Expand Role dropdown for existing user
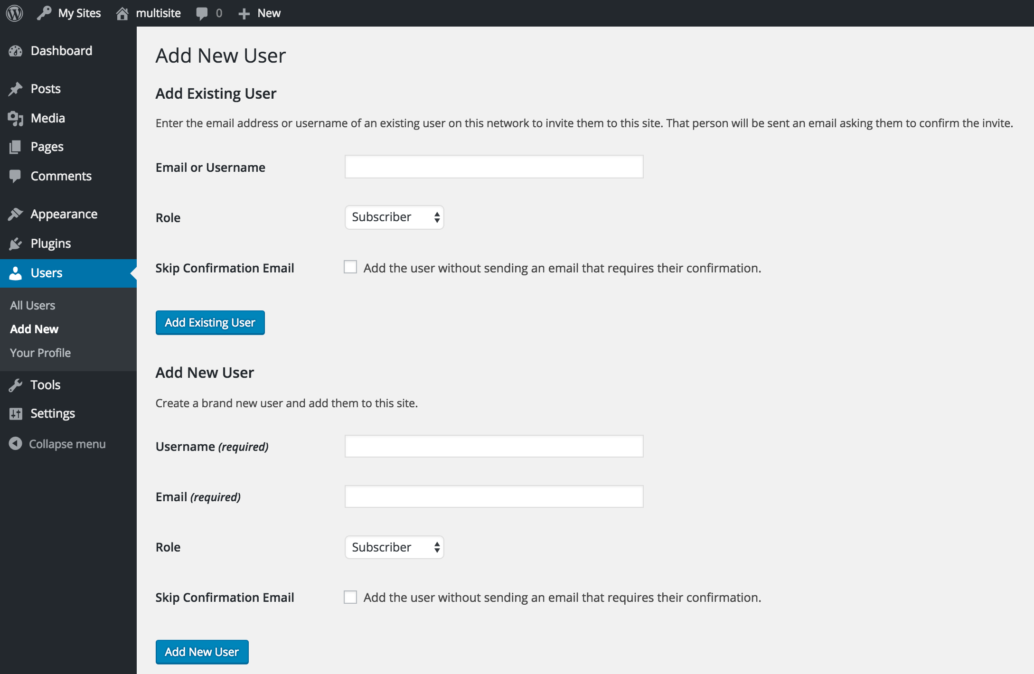The width and height of the screenshot is (1034, 674). 393,218
